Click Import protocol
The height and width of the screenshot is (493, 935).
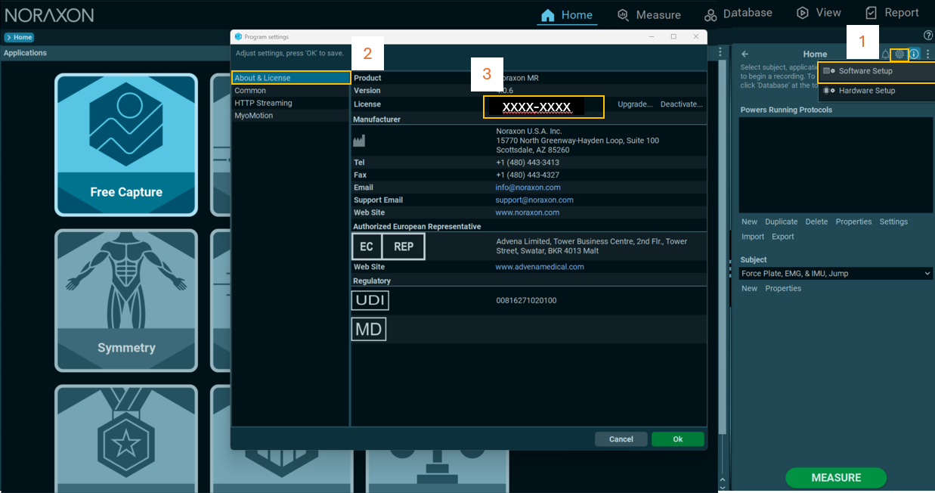pyautogui.click(x=753, y=237)
